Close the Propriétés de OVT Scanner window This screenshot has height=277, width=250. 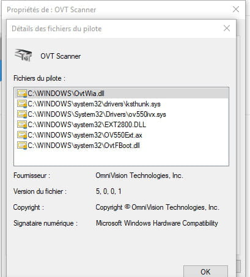[x=236, y=9]
